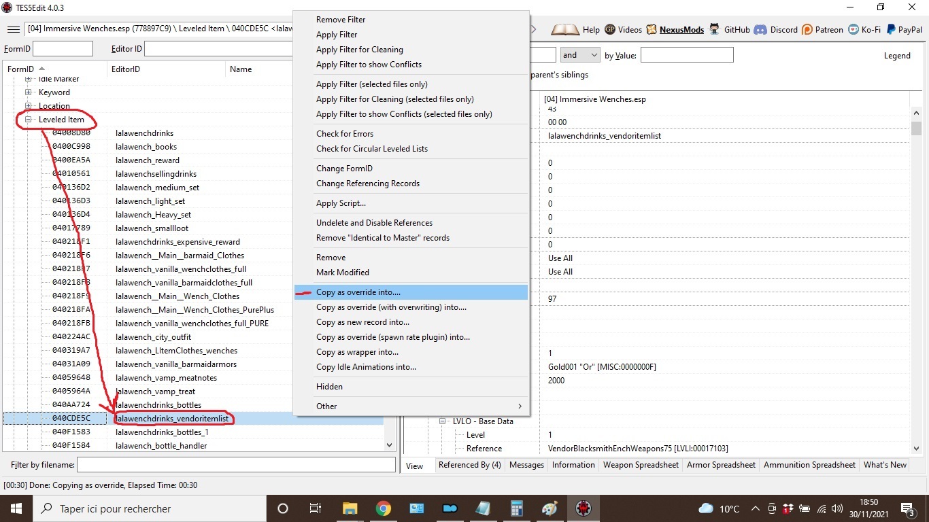This screenshot has height=522, width=929.
Task: Select lalawench_bottle_handler record
Action: point(161,446)
